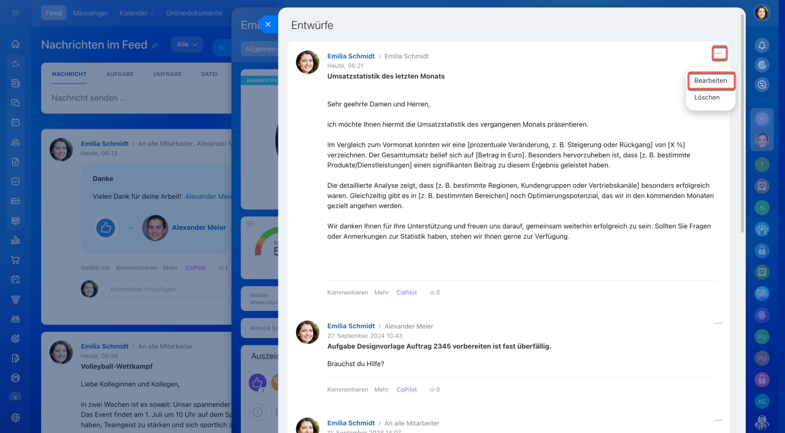Open the 'Alle' filter dropdown
Image resolution: width=785 pixels, height=433 pixels.
(186, 44)
